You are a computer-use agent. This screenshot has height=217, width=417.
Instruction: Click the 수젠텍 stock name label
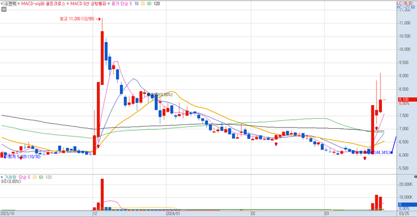pyautogui.click(x=10, y=4)
